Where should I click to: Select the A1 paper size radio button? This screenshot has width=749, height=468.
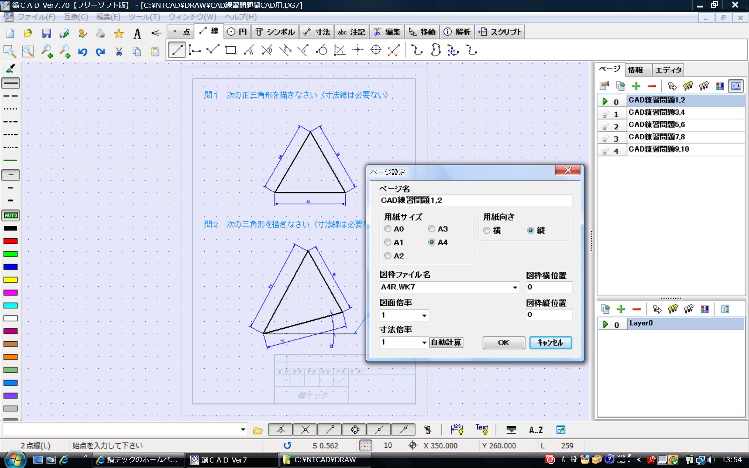[x=388, y=242]
